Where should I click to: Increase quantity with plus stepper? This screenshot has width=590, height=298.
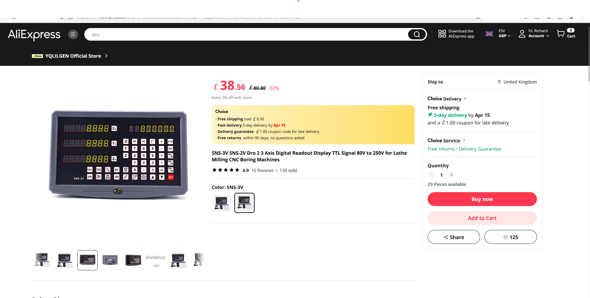[x=452, y=175]
